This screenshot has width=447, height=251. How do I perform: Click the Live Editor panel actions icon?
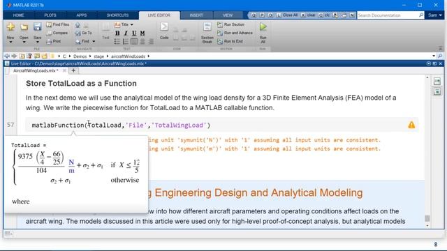428,63
